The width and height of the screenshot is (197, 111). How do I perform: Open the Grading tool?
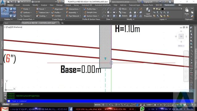(x=42, y=16)
